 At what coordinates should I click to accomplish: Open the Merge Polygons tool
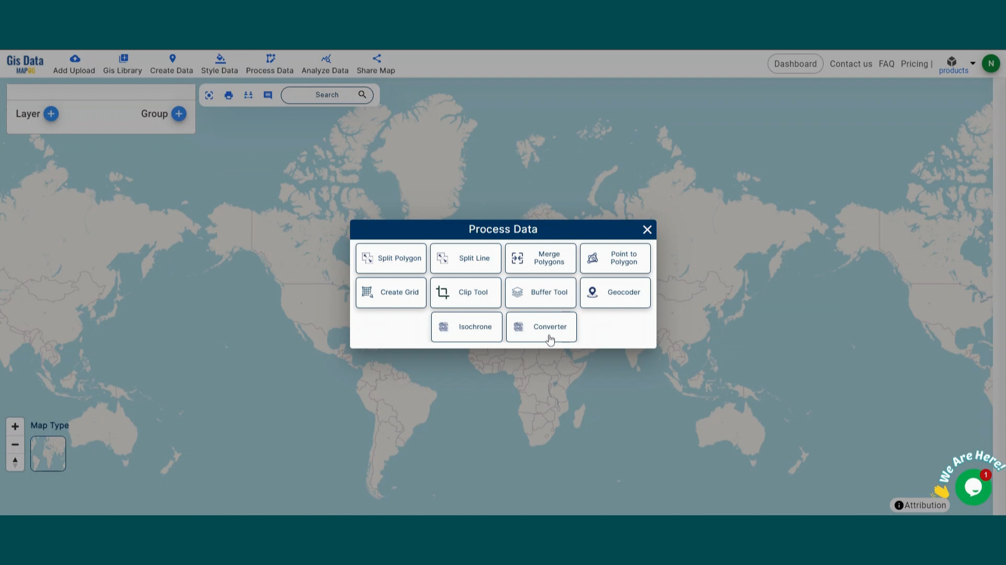[540, 258]
